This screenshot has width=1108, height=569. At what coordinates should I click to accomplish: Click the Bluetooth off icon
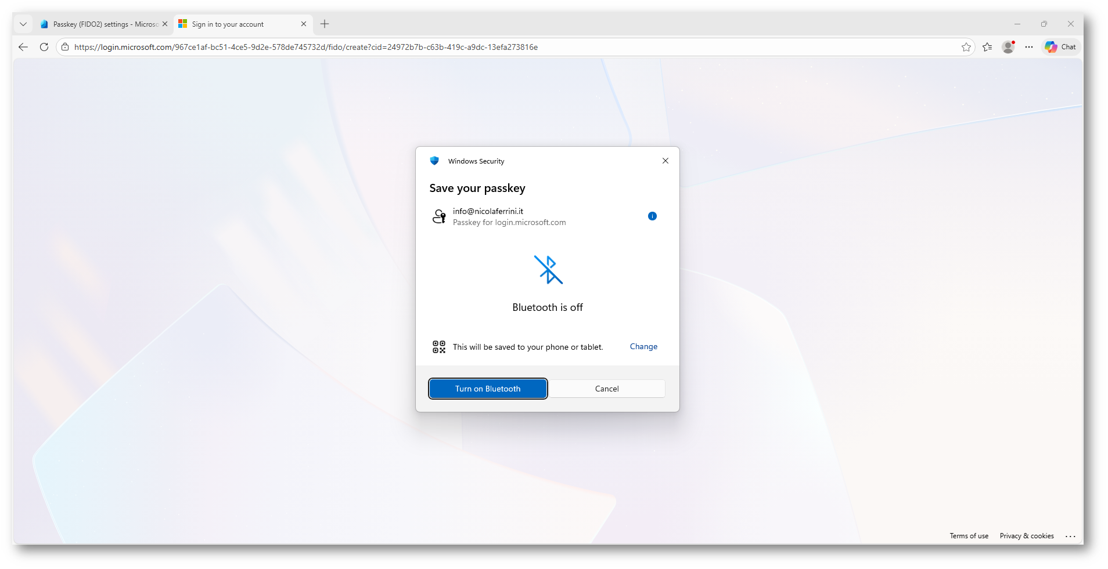548,270
